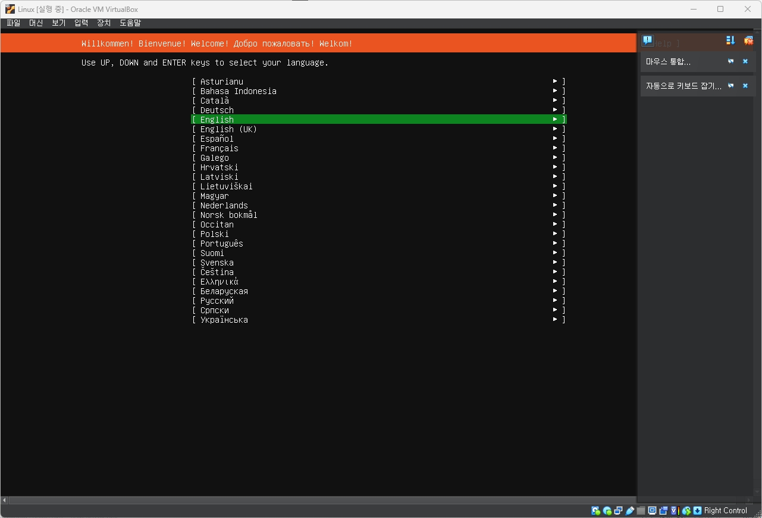
Task: Open the notification center speech-bubble icon
Action: pyautogui.click(x=648, y=40)
